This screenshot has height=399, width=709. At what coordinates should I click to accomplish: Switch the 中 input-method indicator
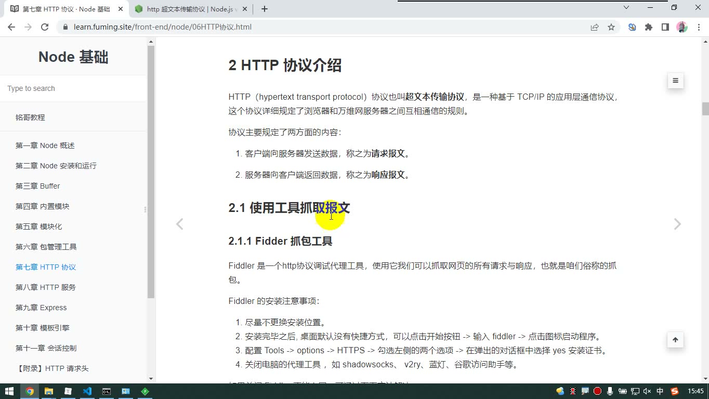pos(660,391)
